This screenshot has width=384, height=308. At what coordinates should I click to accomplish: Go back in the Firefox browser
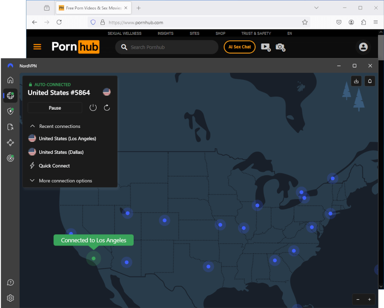click(x=34, y=22)
